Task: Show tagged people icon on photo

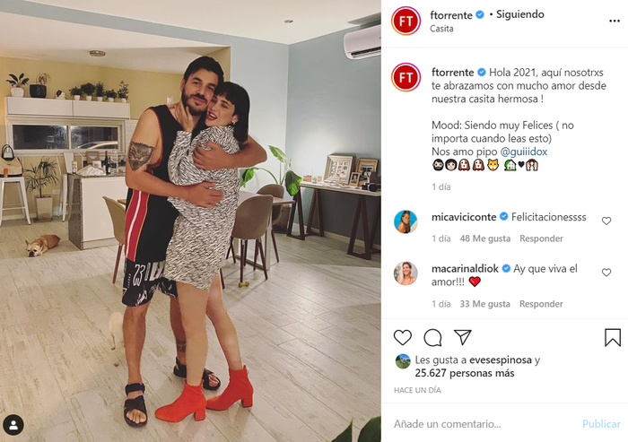Action: click(x=13, y=425)
